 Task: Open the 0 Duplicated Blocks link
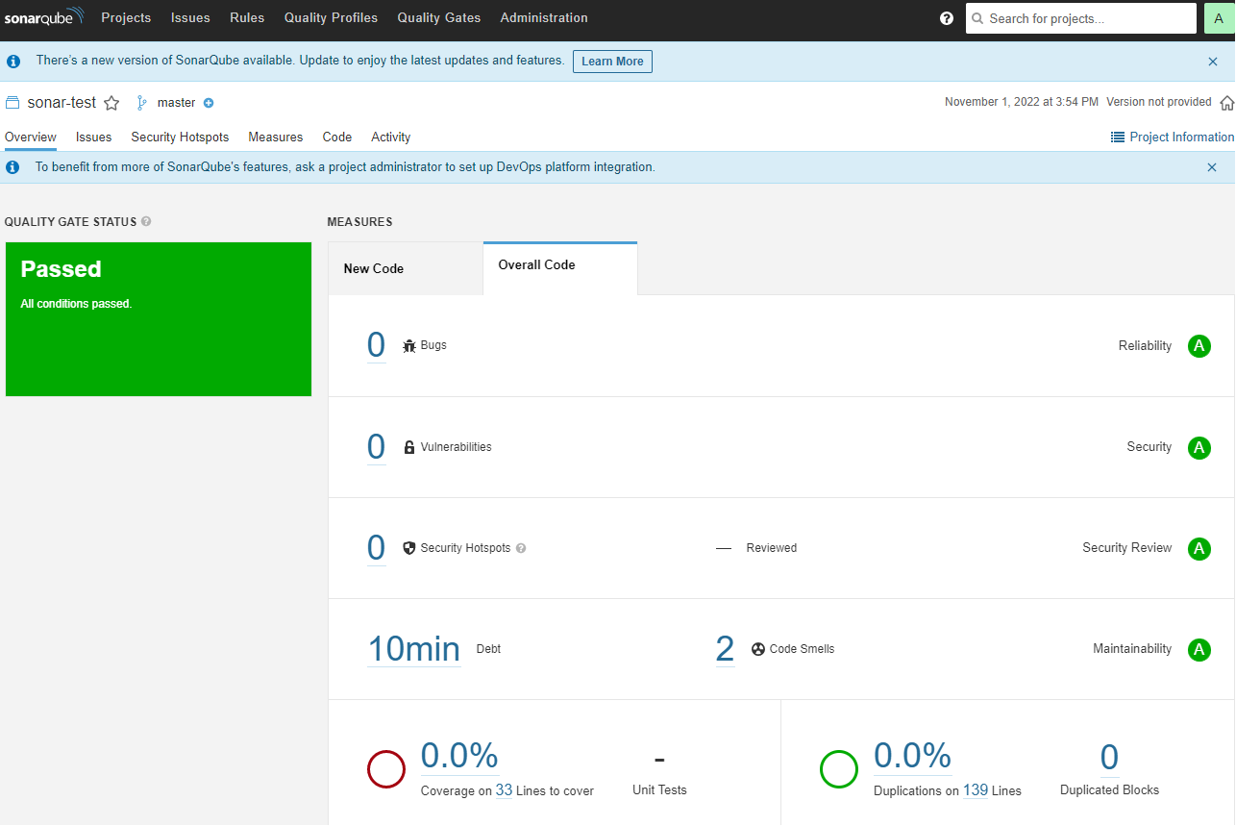(x=1109, y=758)
